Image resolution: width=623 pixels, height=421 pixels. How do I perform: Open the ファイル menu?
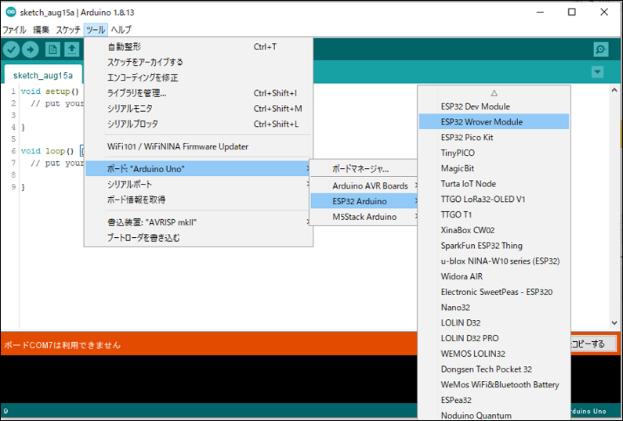[14, 30]
